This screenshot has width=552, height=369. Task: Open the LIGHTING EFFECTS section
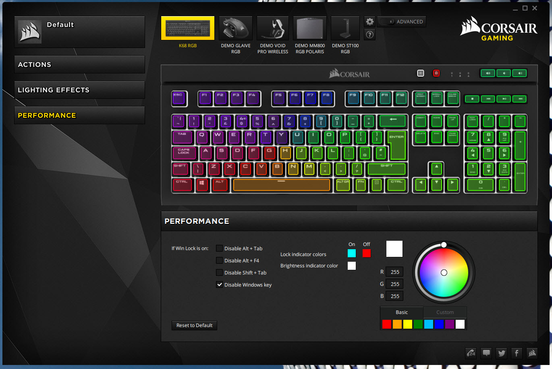(79, 90)
